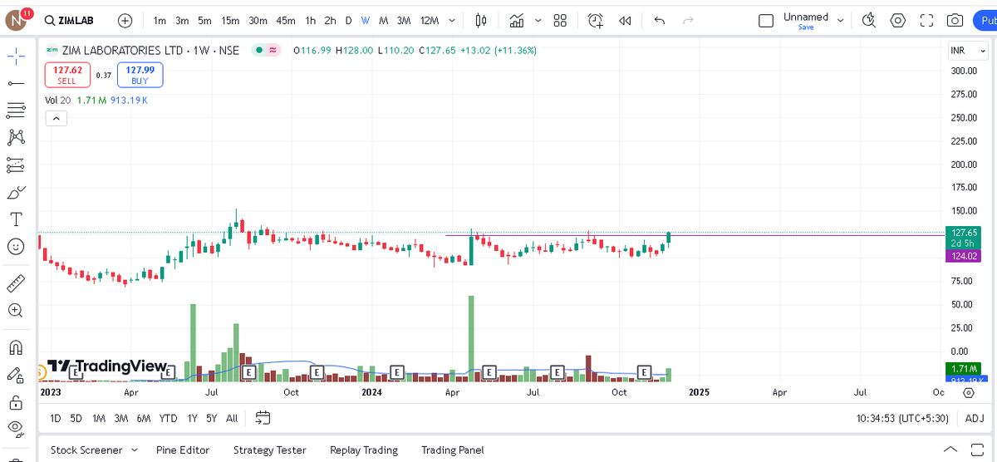Viewport: 997px width, 462px height.
Task: Open the Indicators menu
Action: pos(517,20)
